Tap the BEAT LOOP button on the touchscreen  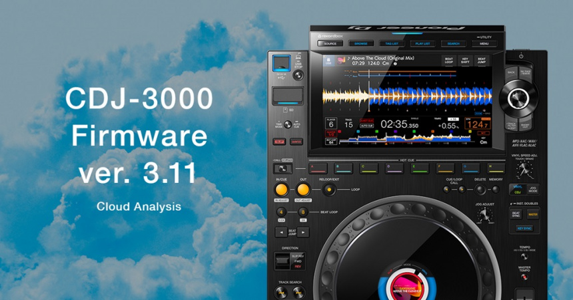(449, 61)
